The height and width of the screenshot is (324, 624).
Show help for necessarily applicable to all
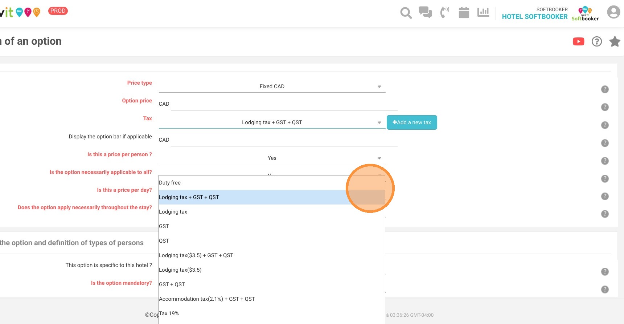point(605,179)
